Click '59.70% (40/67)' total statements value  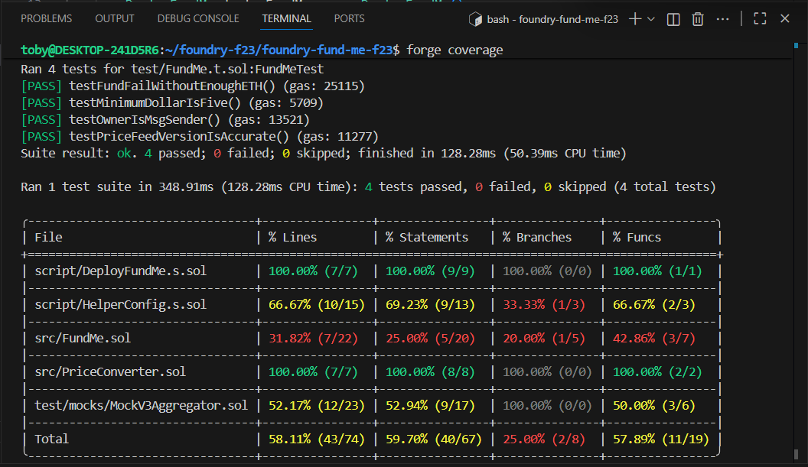click(x=433, y=439)
